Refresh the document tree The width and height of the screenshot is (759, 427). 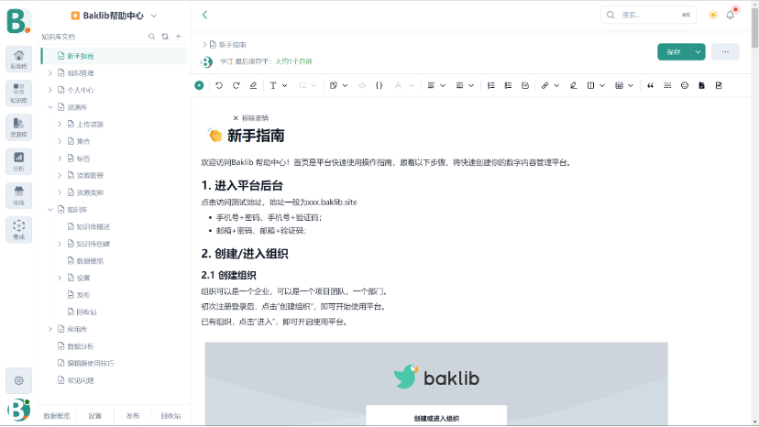coord(165,37)
